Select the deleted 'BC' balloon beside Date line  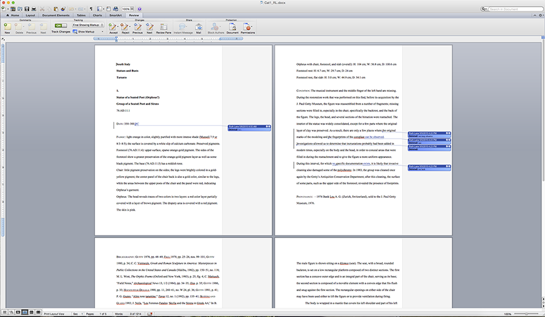pyautogui.click(x=249, y=128)
